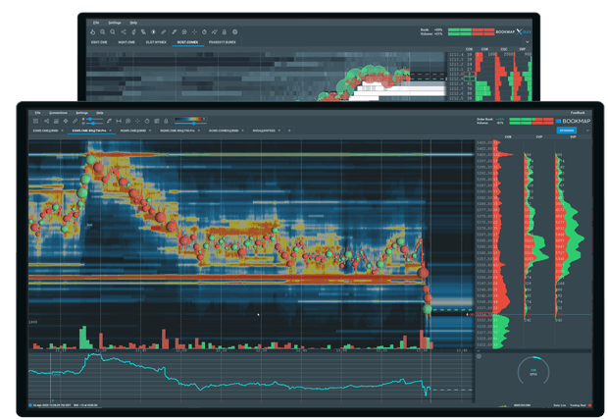The height and width of the screenshot is (420, 608).
Task: Click the zoom-in magnifier in the back window
Action: [x=103, y=32]
